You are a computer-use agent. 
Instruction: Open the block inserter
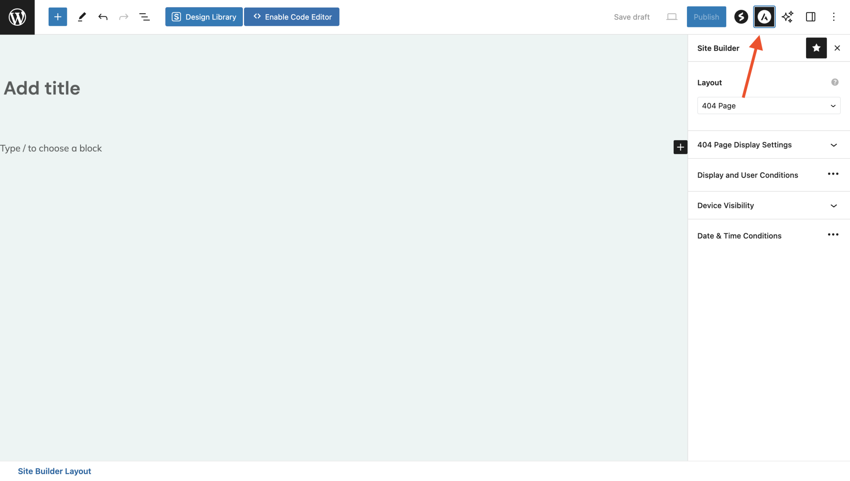point(57,17)
